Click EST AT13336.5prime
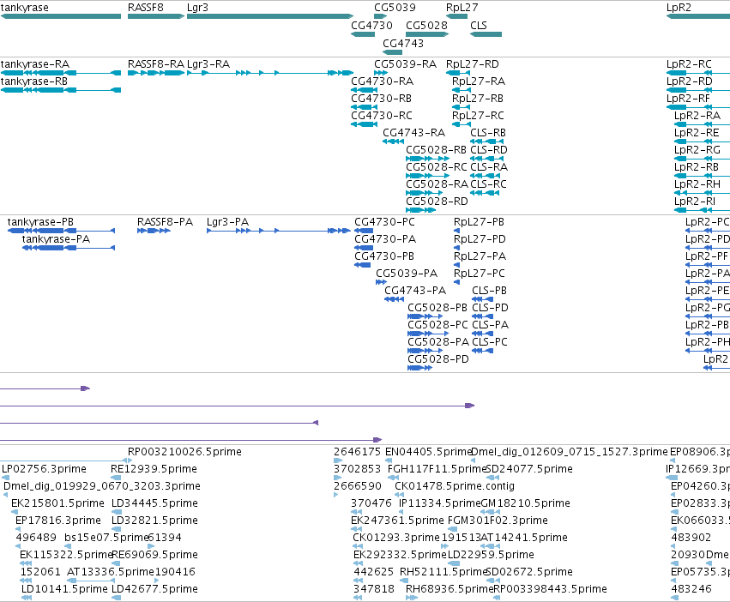This screenshot has height=602, width=730. [x=111, y=572]
